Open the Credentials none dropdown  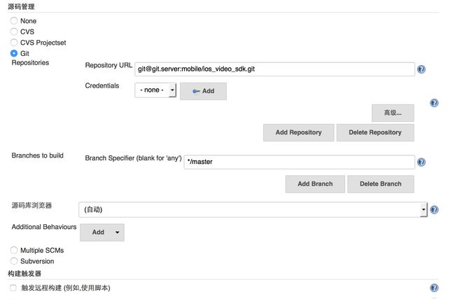point(155,90)
